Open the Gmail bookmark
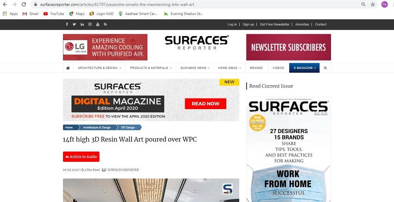 pyautogui.click(x=31, y=14)
